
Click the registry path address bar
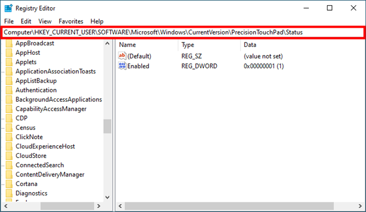pos(183,32)
